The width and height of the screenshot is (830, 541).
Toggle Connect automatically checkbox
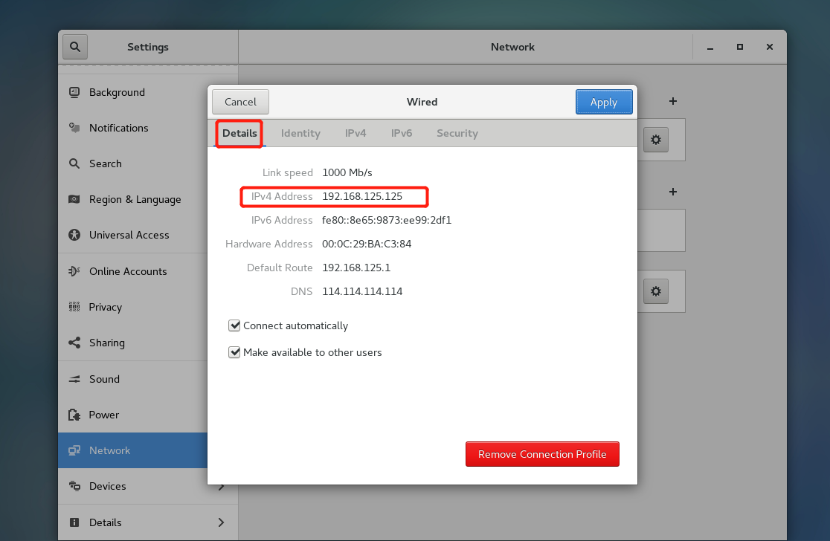(x=234, y=325)
